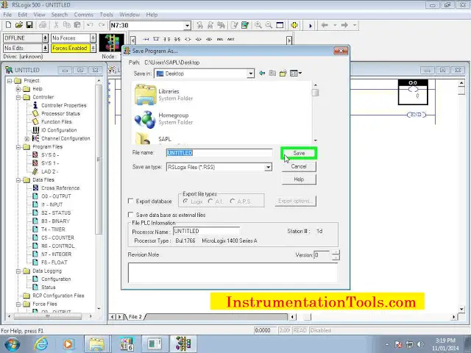Viewport: 471px width, 353px height.
Task: Click the RSLogix taskbar icon
Action: pyautogui.click(x=183, y=343)
